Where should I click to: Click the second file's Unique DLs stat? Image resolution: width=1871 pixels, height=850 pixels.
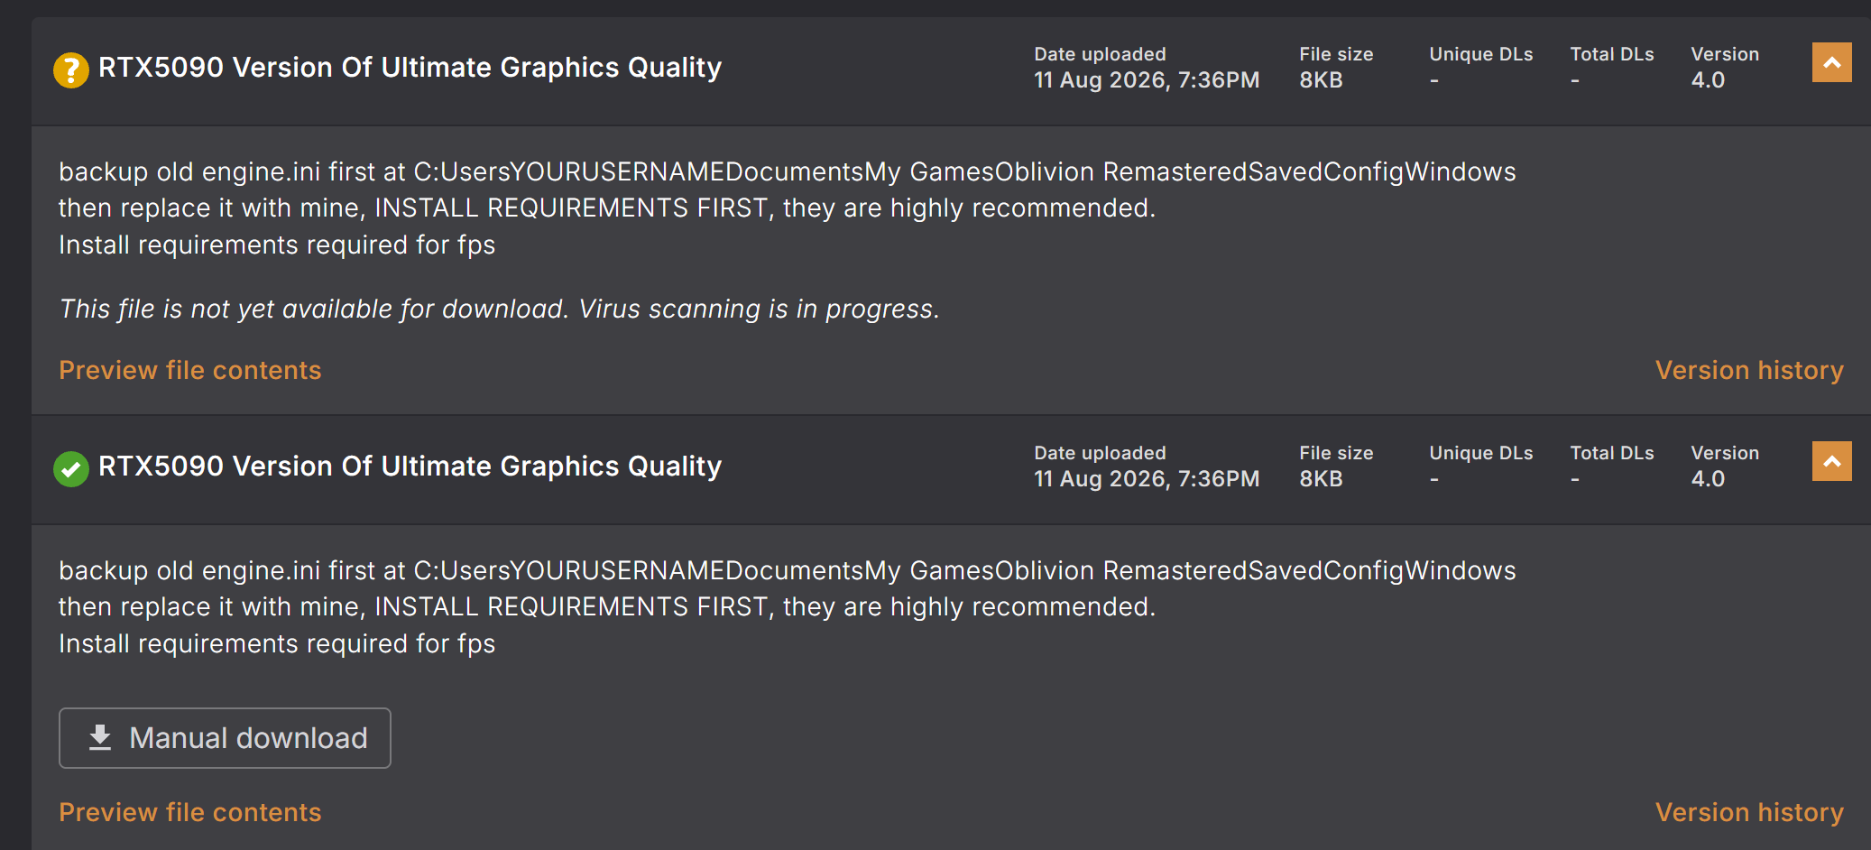(x=1481, y=467)
